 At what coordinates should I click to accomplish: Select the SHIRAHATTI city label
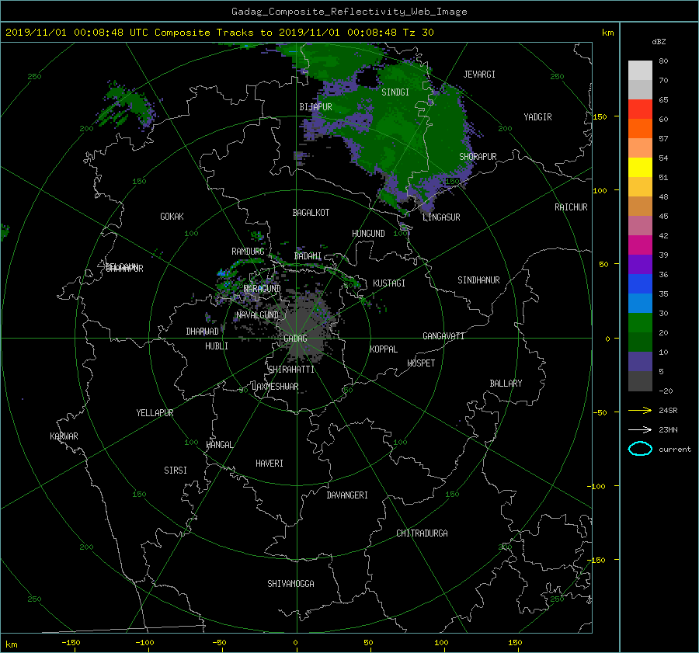291,370
